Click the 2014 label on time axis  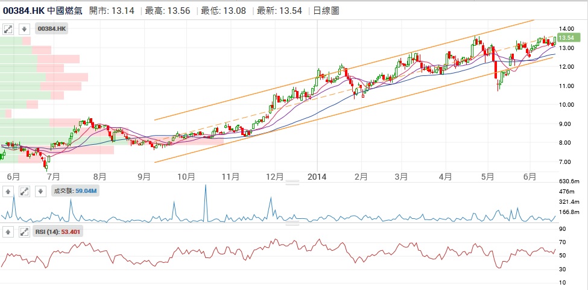(x=317, y=177)
